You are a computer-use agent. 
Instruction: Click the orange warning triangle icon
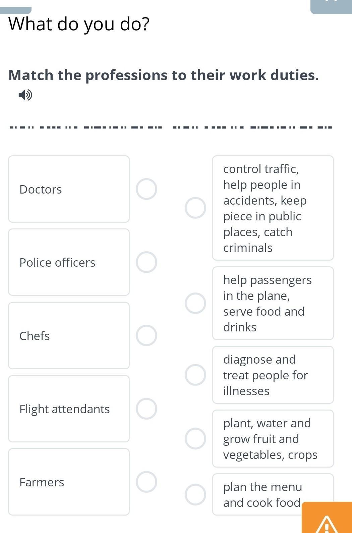[327, 525]
